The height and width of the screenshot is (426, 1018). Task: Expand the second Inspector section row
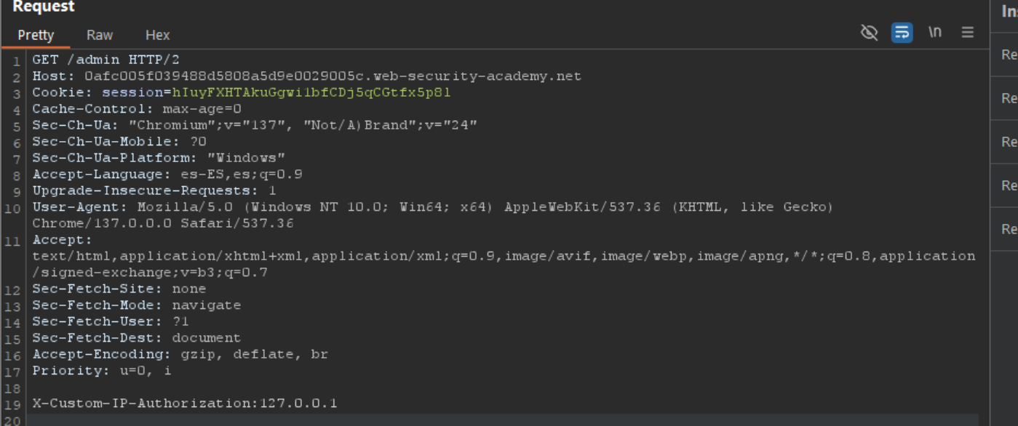pos(1009,98)
